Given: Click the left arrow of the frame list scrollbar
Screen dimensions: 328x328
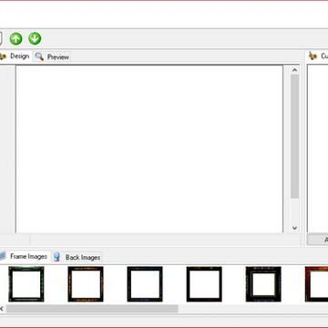Looking at the screenshot, I should point(2,309).
